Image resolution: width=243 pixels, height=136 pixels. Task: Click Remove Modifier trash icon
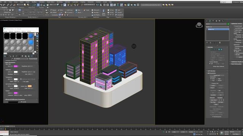click(x=220, y=43)
